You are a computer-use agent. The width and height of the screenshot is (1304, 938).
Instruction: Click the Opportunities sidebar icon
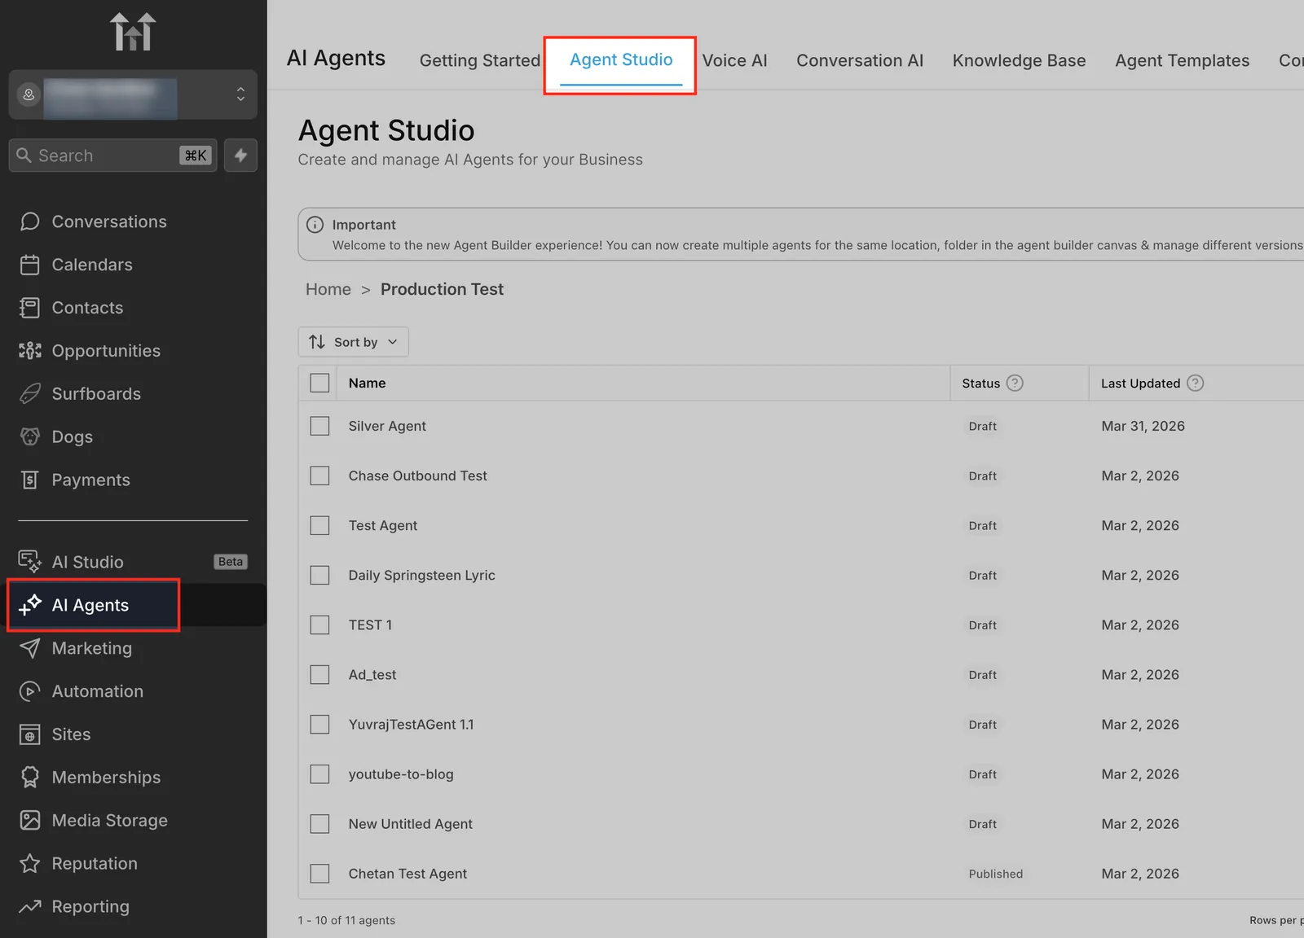[x=30, y=351]
